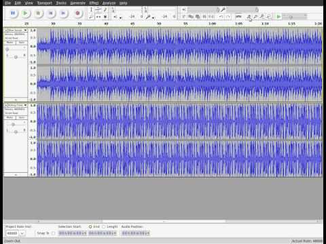Click the Skip to End button
Image resolution: width=326 pixels, height=244 pixels.
(x=63, y=14)
